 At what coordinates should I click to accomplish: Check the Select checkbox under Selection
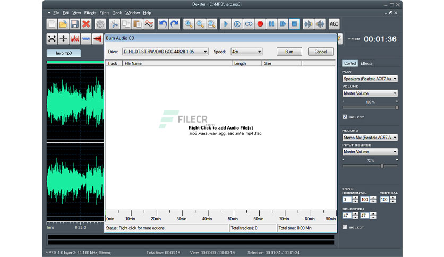tap(345, 227)
